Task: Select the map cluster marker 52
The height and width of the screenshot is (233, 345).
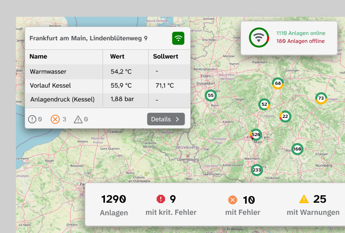Action: [x=264, y=104]
